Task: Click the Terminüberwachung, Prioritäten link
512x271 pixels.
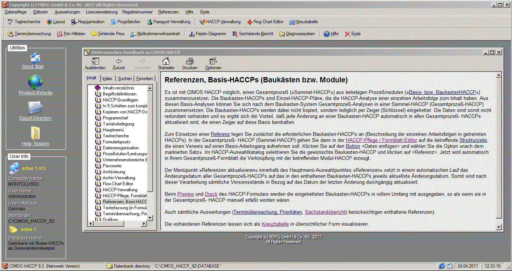Action: 268,212
